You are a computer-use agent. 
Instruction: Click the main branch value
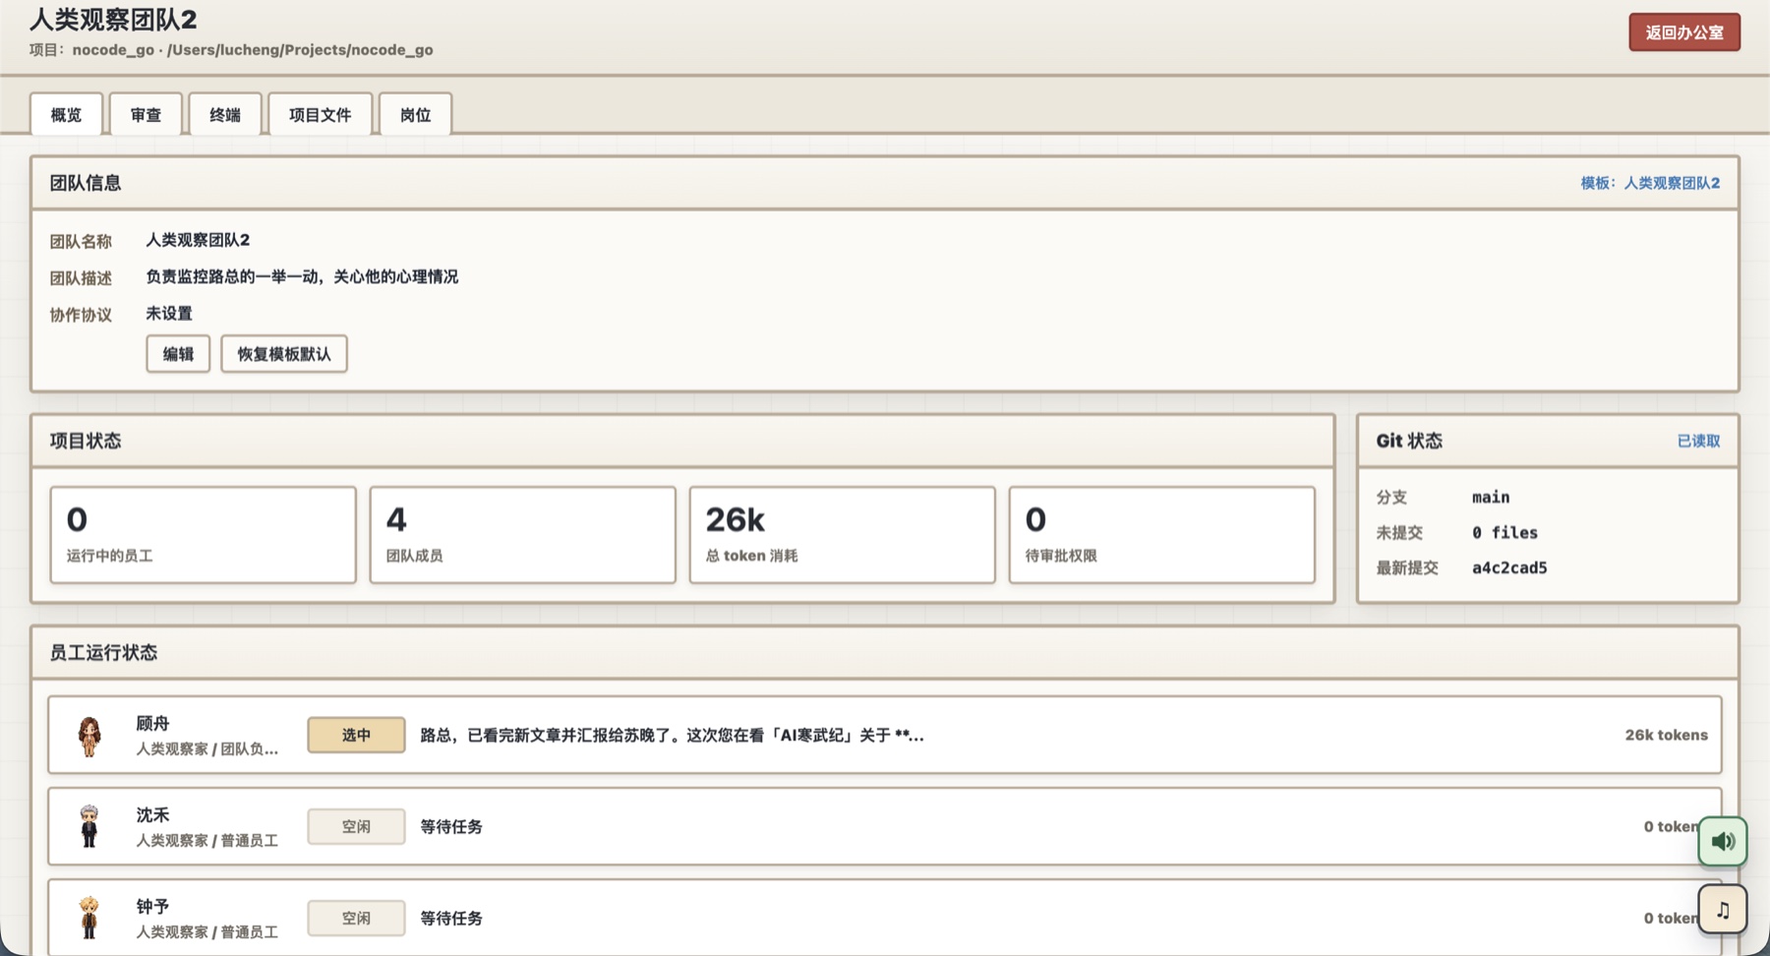tap(1491, 498)
